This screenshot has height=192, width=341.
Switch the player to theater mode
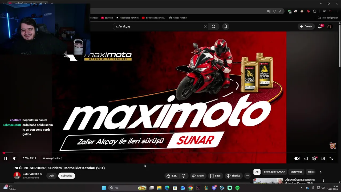pos(323,158)
